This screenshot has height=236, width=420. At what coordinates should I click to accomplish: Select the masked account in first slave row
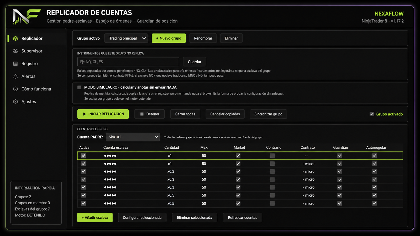(x=110, y=155)
